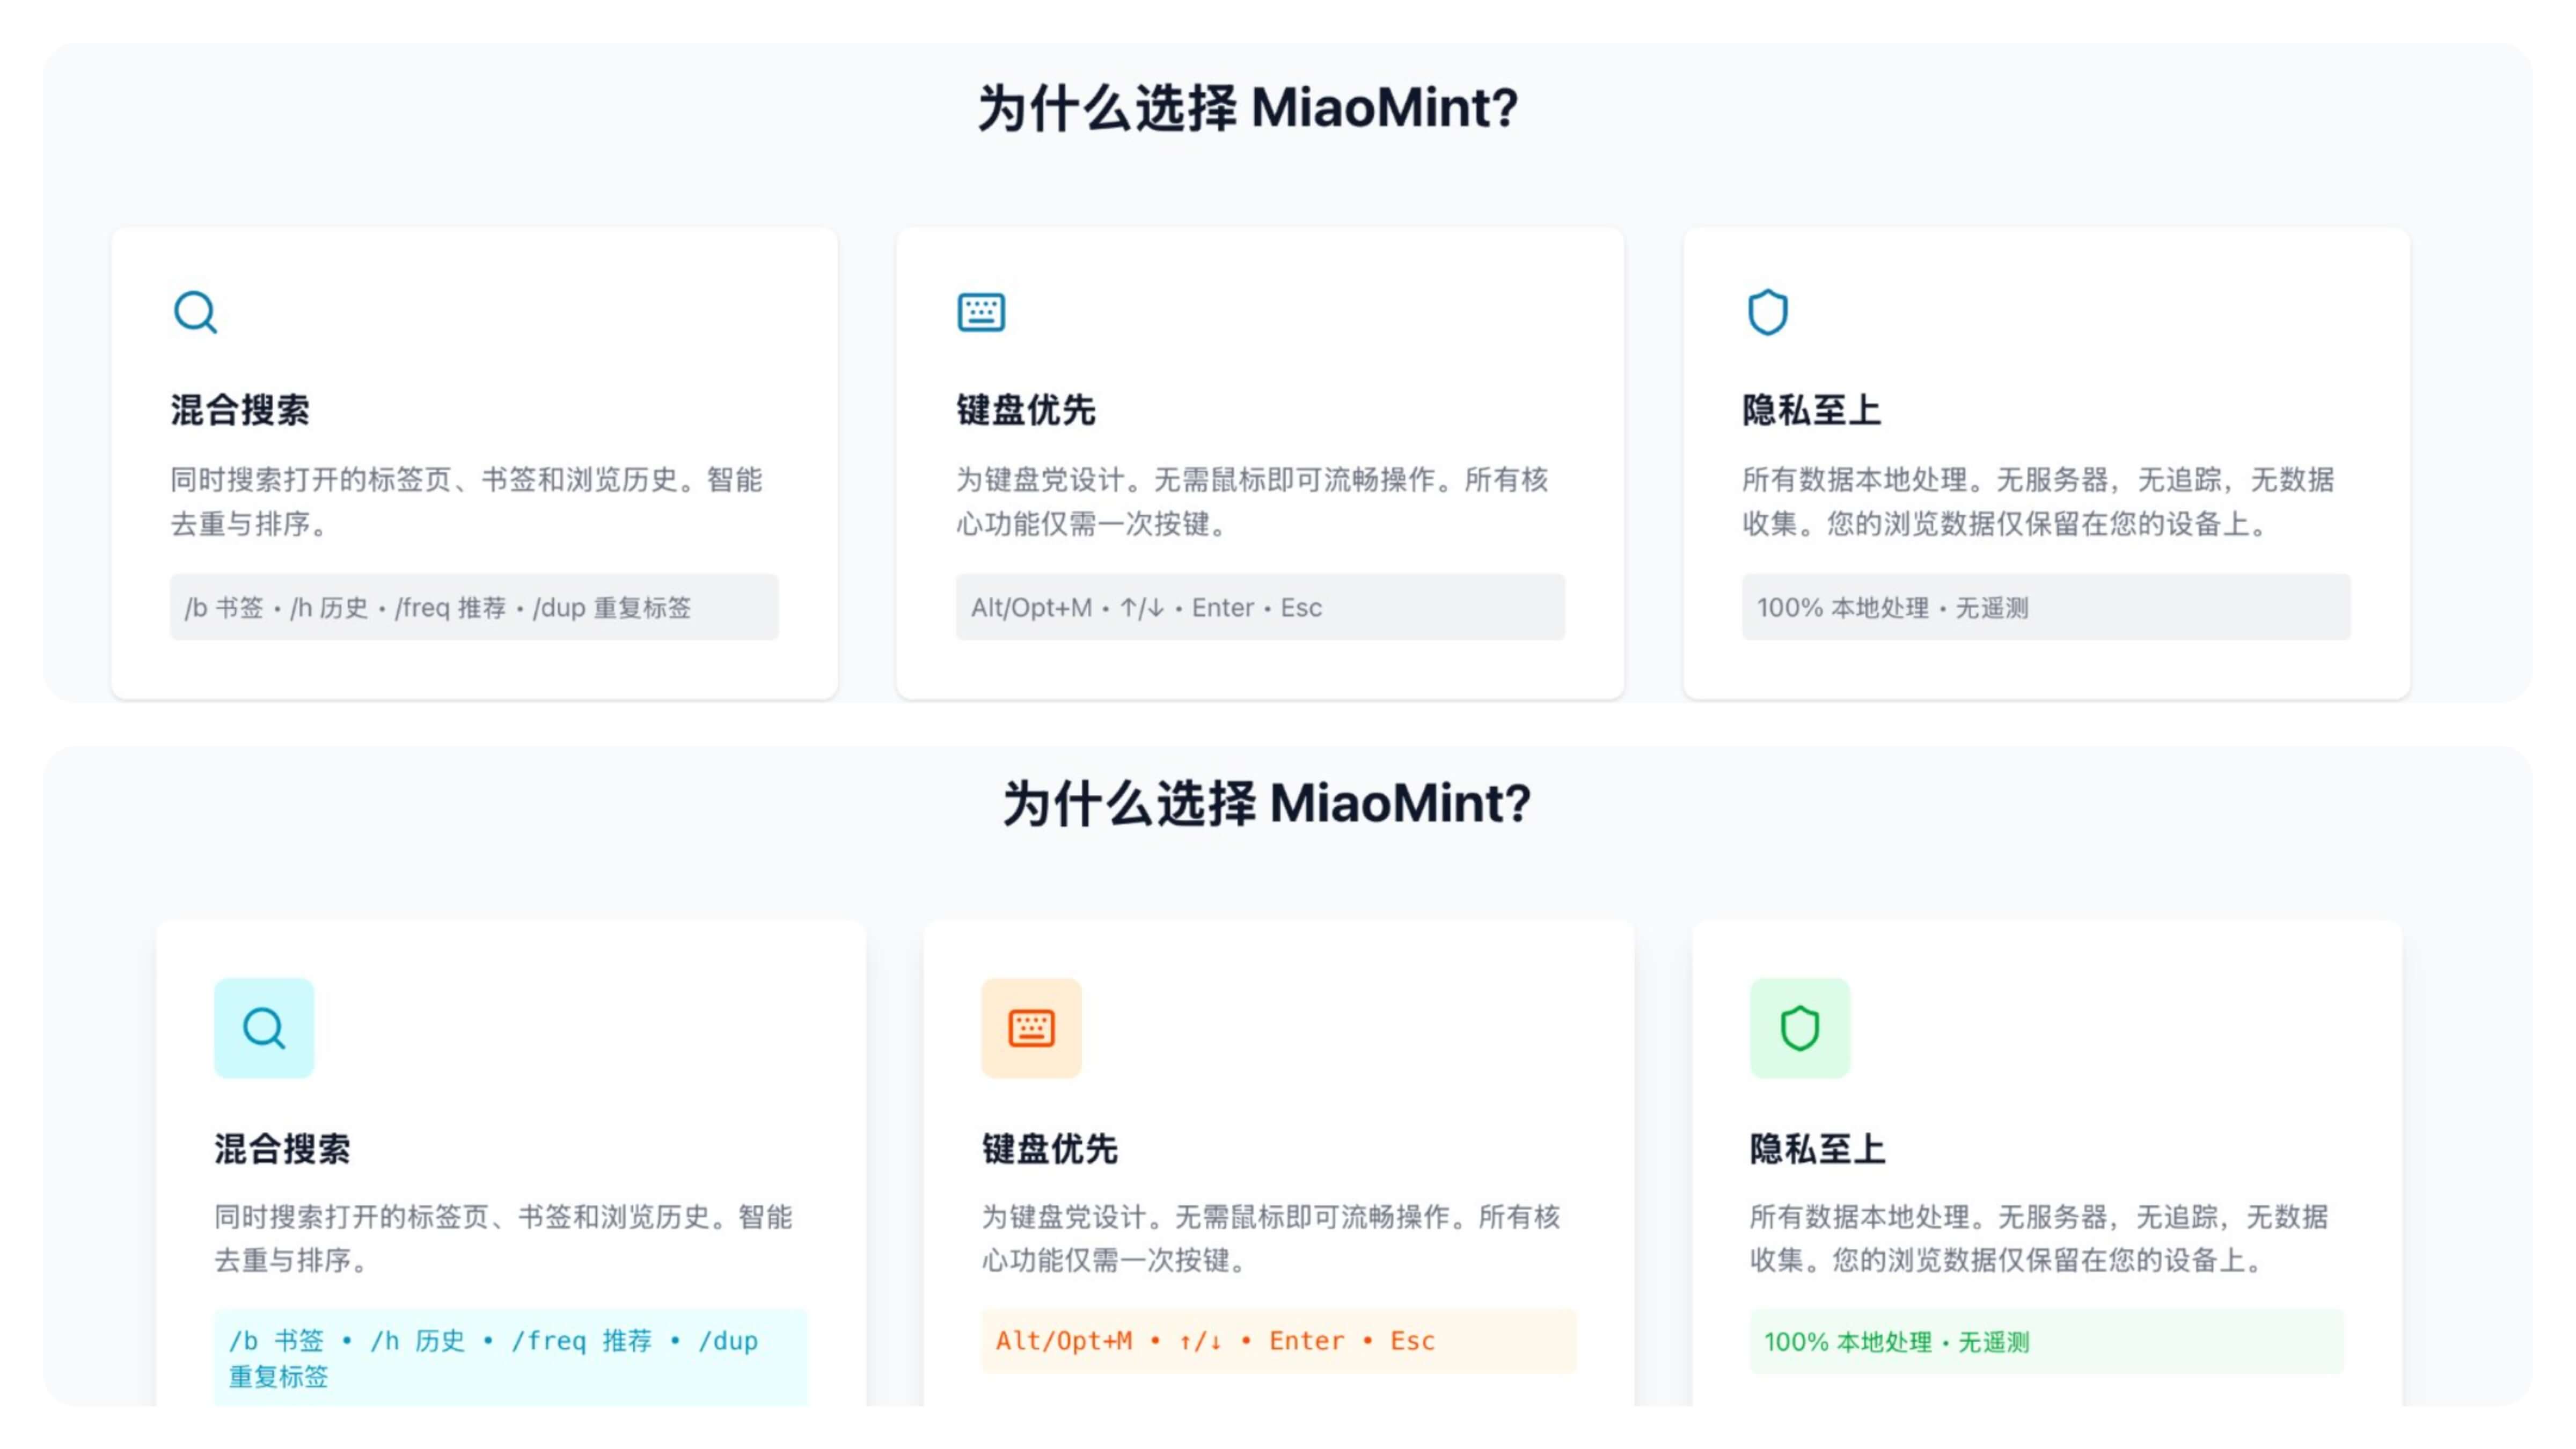Select the search icon on the cyan tile
This screenshot has height=1449, width=2576.
(x=264, y=1028)
